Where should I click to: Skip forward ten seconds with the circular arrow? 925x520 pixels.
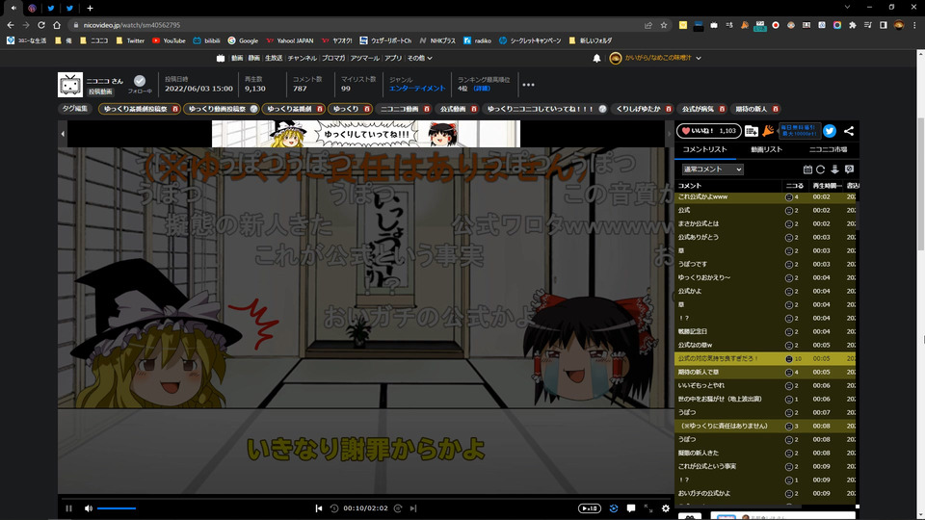click(398, 508)
